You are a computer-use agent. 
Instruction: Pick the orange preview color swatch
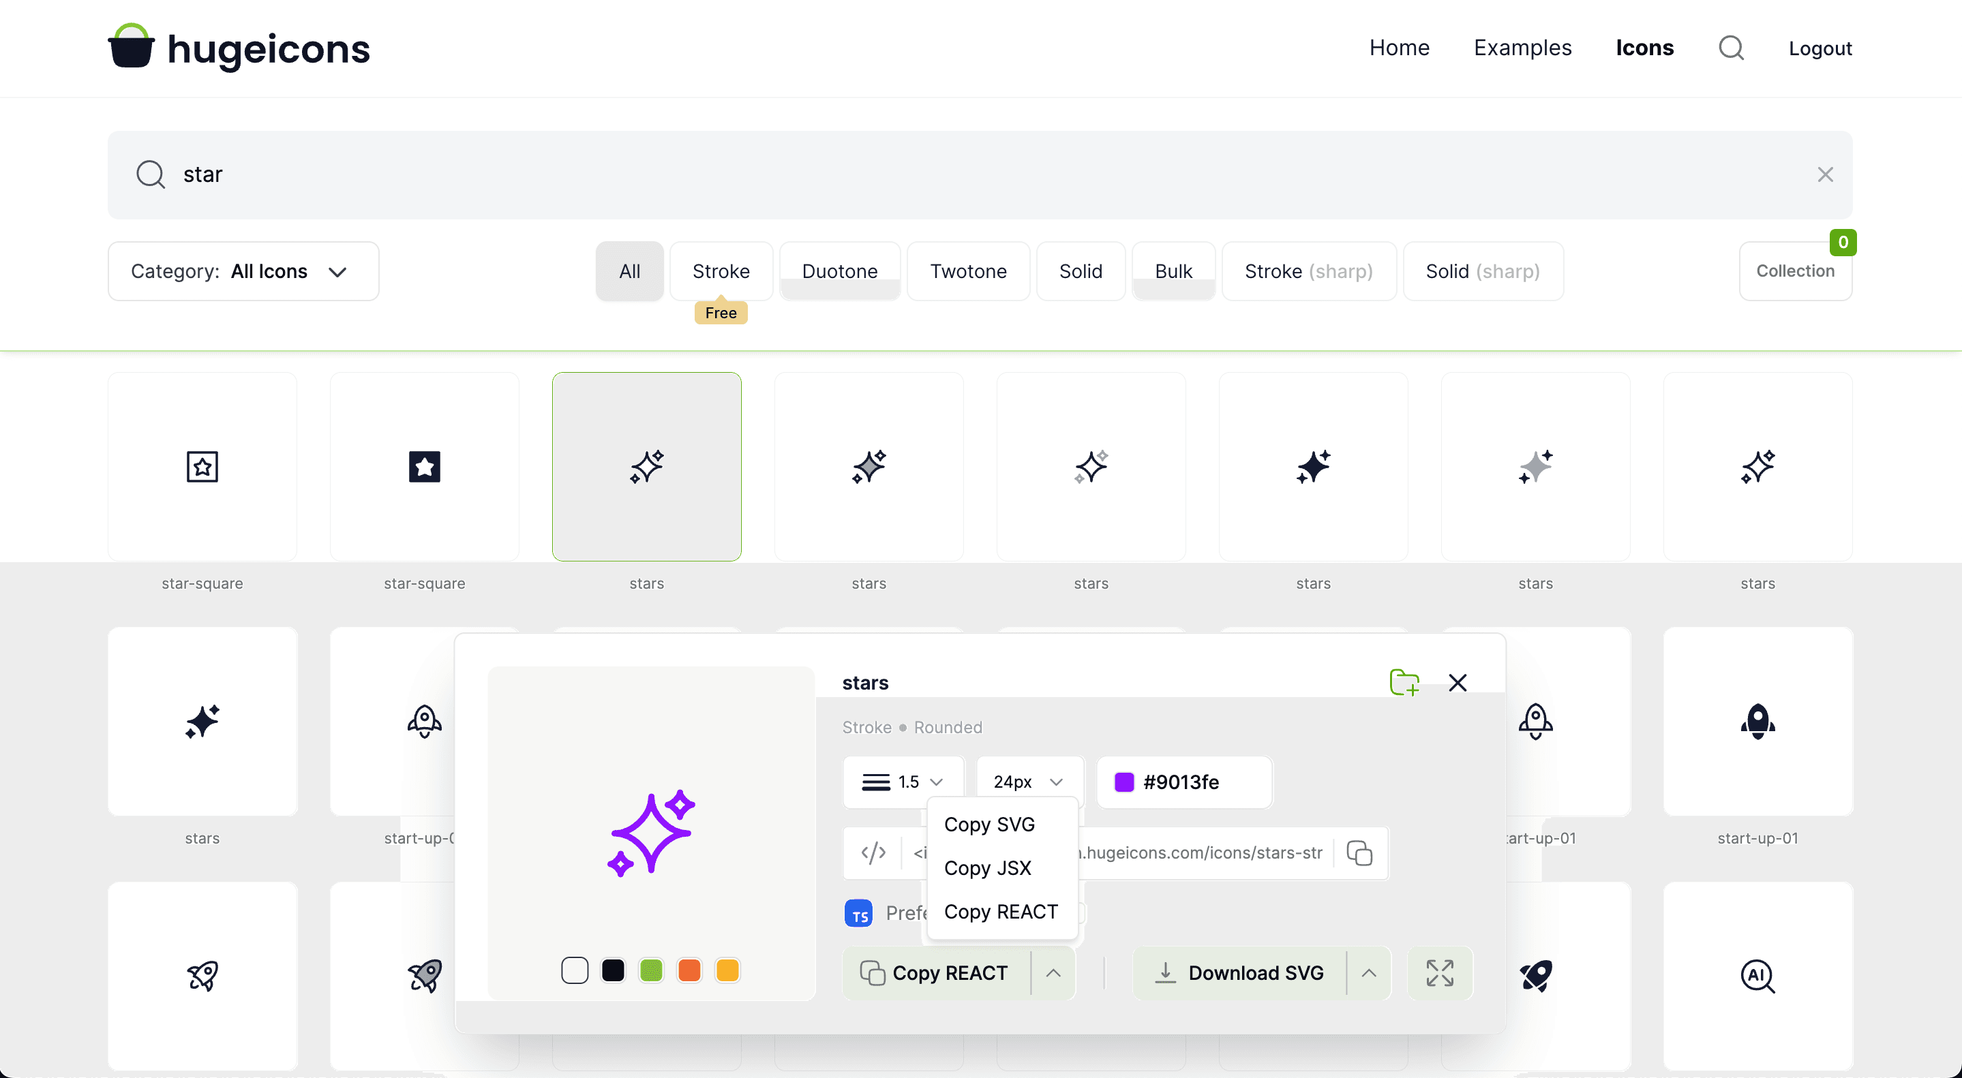[x=689, y=970]
